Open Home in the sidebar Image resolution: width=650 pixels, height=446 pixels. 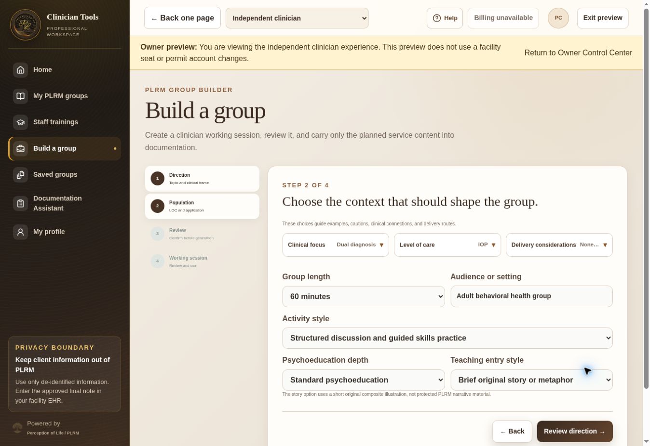coord(65,70)
